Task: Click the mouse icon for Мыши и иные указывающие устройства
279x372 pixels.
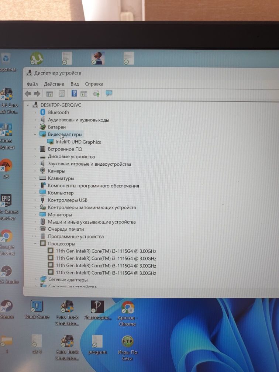Action: click(x=43, y=221)
